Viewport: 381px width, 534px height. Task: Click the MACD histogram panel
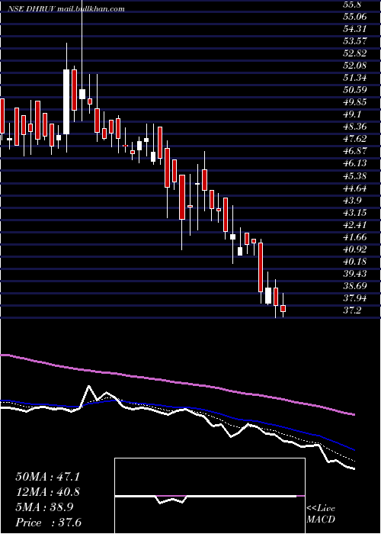tap(210, 496)
